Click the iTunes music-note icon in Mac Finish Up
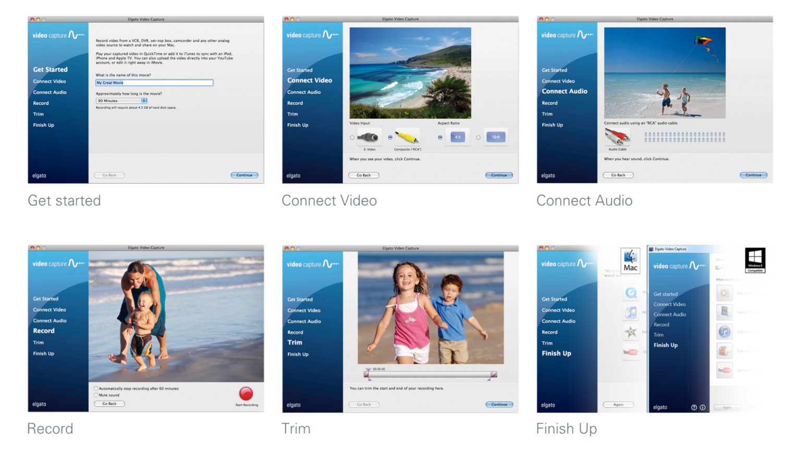This screenshot has width=801, height=450. (631, 312)
